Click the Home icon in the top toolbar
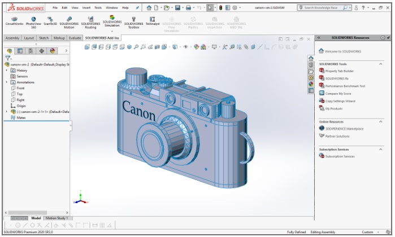 coord(149,8)
